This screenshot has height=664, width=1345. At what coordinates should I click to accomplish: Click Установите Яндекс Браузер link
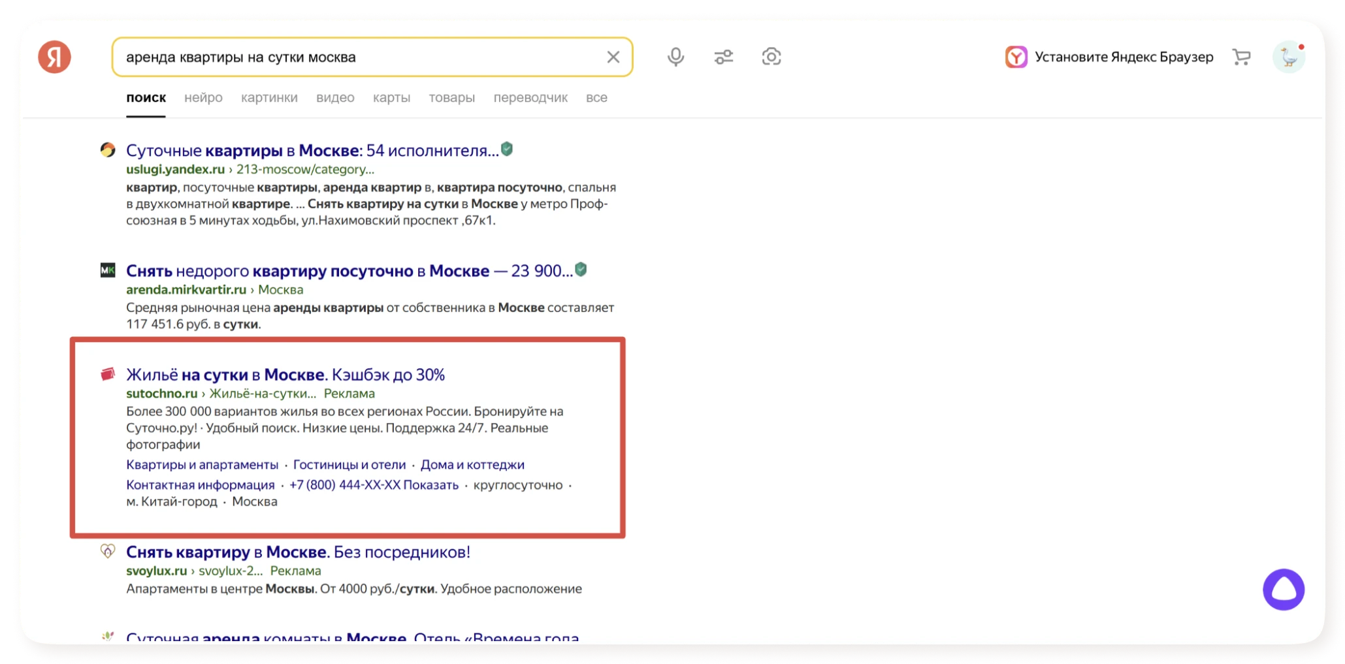click(1124, 57)
